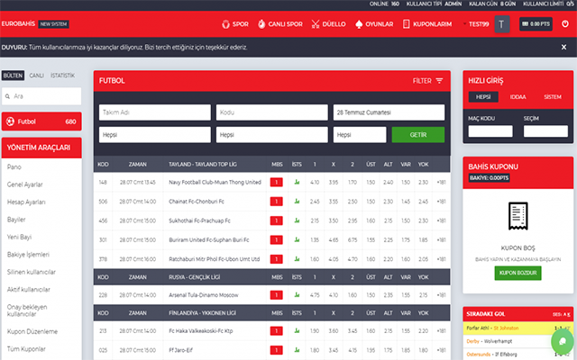Viewport: 577px width, 360px height.
Task: Open the Canlı Spor live section
Action: pos(280,25)
